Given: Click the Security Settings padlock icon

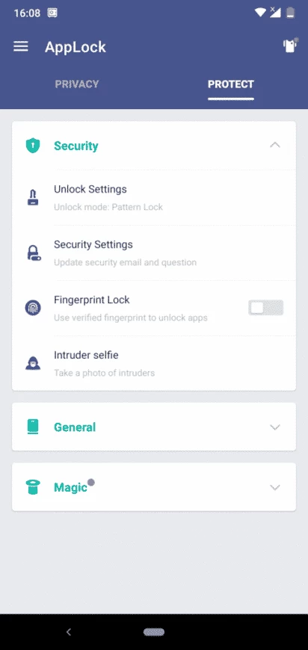Looking at the screenshot, I should 34,253.
